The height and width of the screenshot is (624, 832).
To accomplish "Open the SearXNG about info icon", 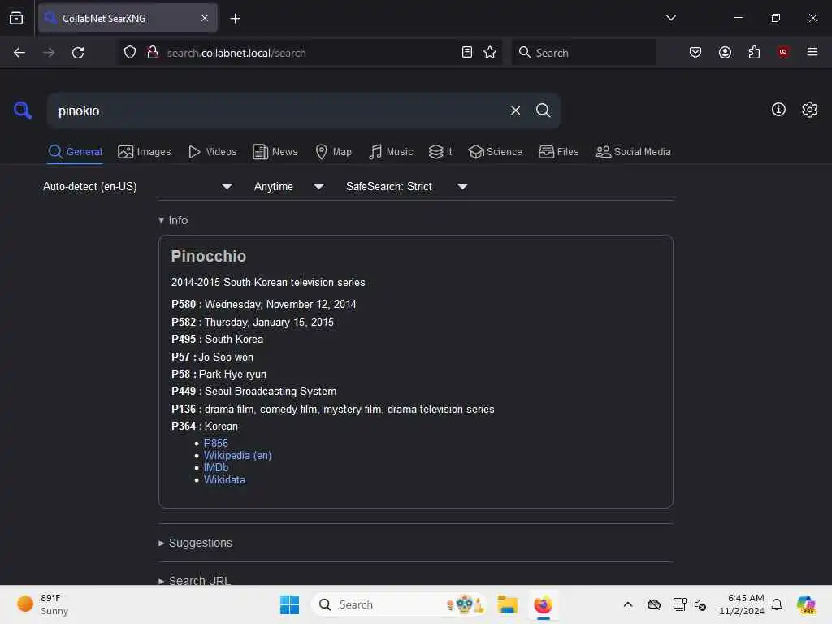I will coord(778,110).
